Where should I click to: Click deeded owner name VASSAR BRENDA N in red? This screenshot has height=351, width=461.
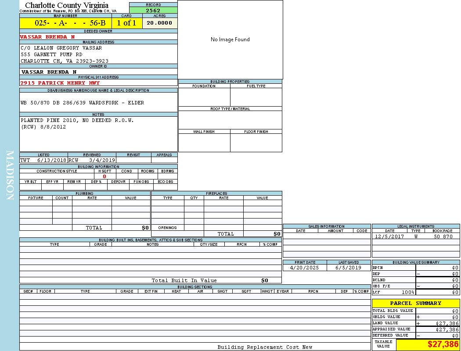click(47, 37)
